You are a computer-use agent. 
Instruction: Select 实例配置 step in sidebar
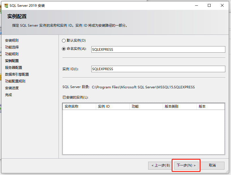click(12, 61)
